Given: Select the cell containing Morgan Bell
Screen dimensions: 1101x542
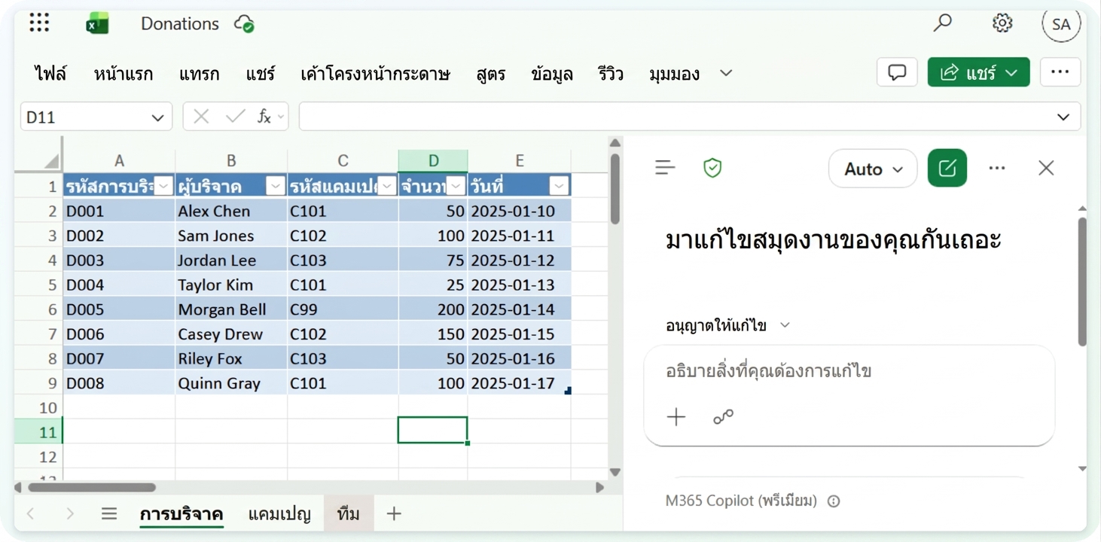Looking at the screenshot, I should (231, 309).
